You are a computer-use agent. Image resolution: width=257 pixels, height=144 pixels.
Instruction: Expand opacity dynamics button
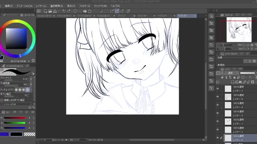[31, 84]
